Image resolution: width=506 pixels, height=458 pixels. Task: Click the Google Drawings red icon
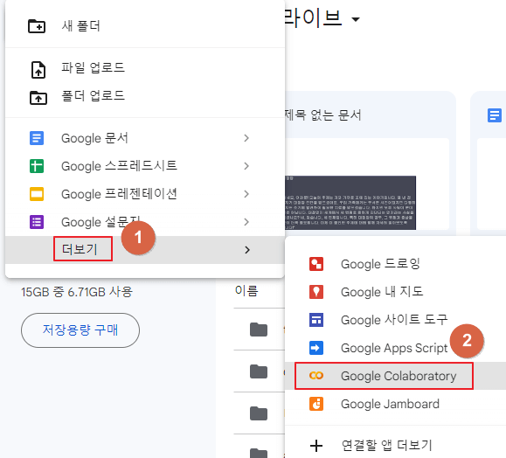click(316, 264)
